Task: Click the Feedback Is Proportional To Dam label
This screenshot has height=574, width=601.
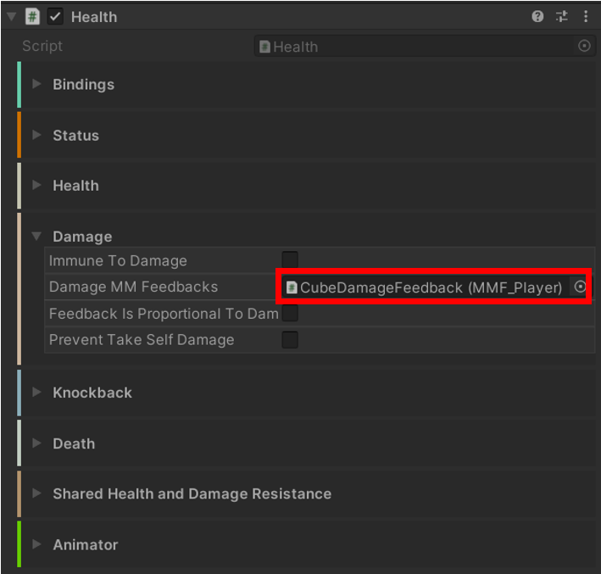Action: 164,314
